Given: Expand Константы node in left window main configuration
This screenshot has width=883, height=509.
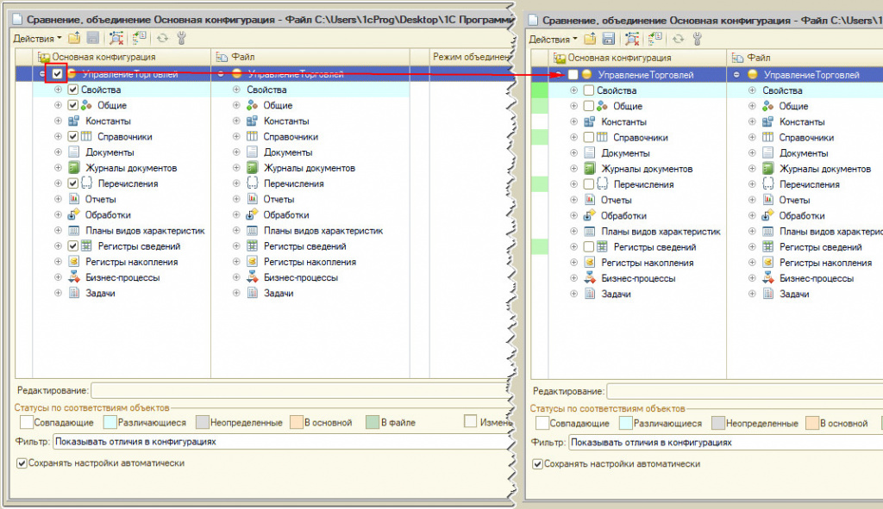Looking at the screenshot, I should click(58, 121).
